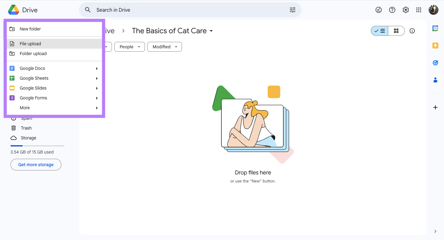Open your account profile picture menu
444x240 pixels.
433,10
